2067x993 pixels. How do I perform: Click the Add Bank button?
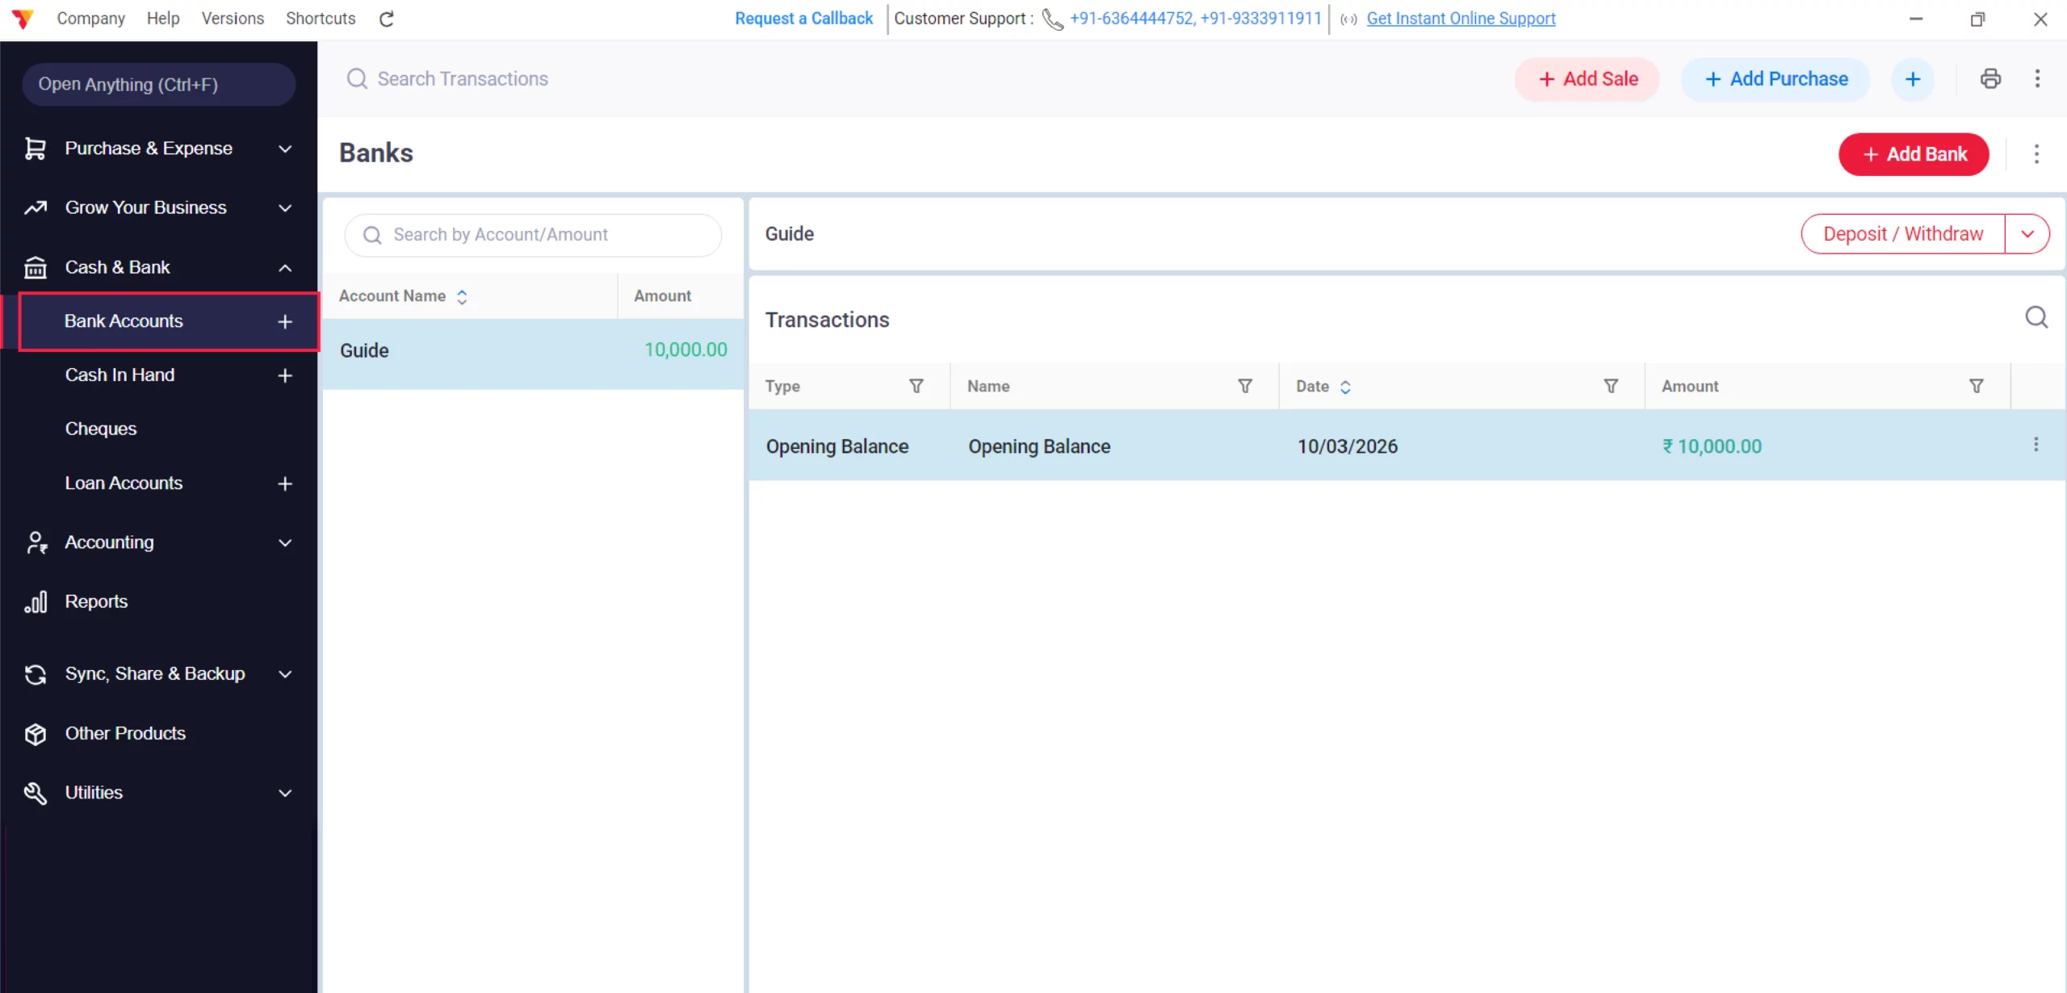[x=1914, y=154]
